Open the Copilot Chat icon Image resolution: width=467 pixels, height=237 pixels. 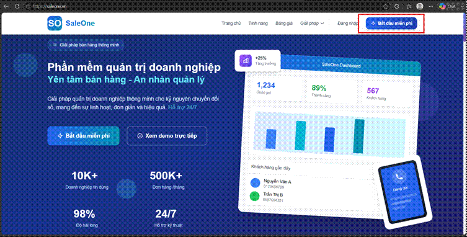[x=442, y=6]
